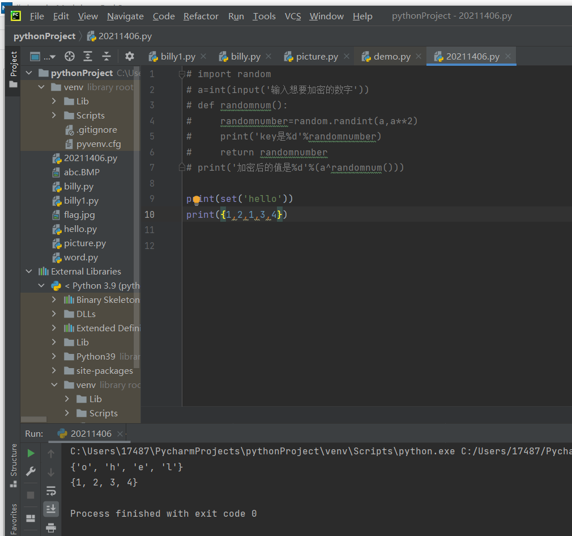This screenshot has width=572, height=536.
Task: Fold the commented block at line 1
Action: tap(182, 74)
